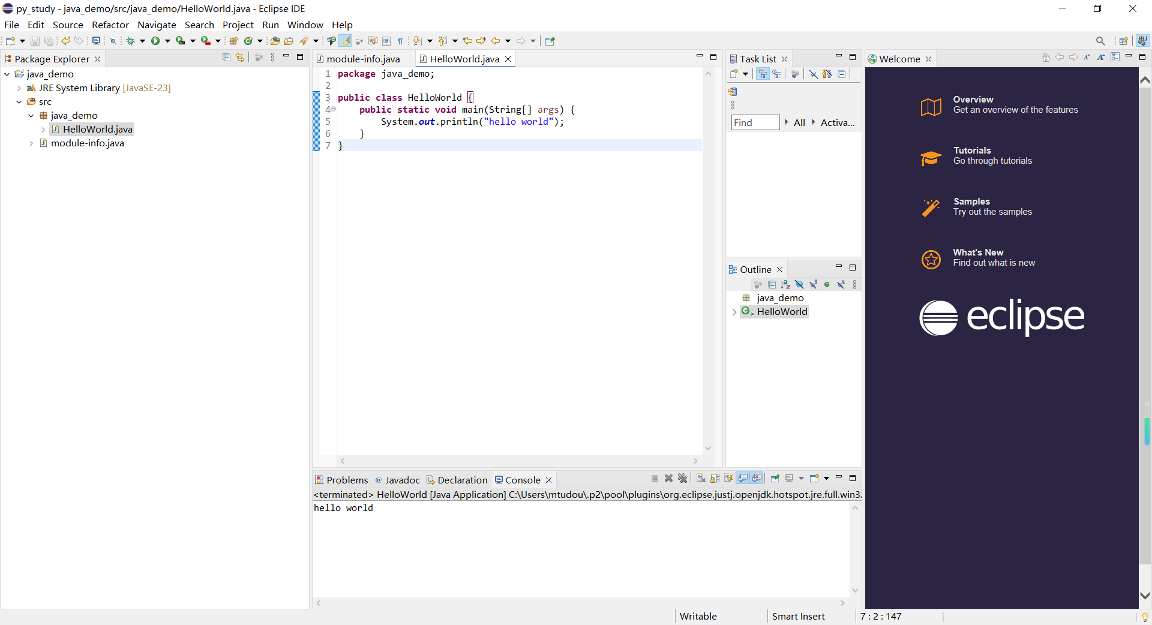
Task: Open the Navigate menu
Action: click(x=157, y=25)
